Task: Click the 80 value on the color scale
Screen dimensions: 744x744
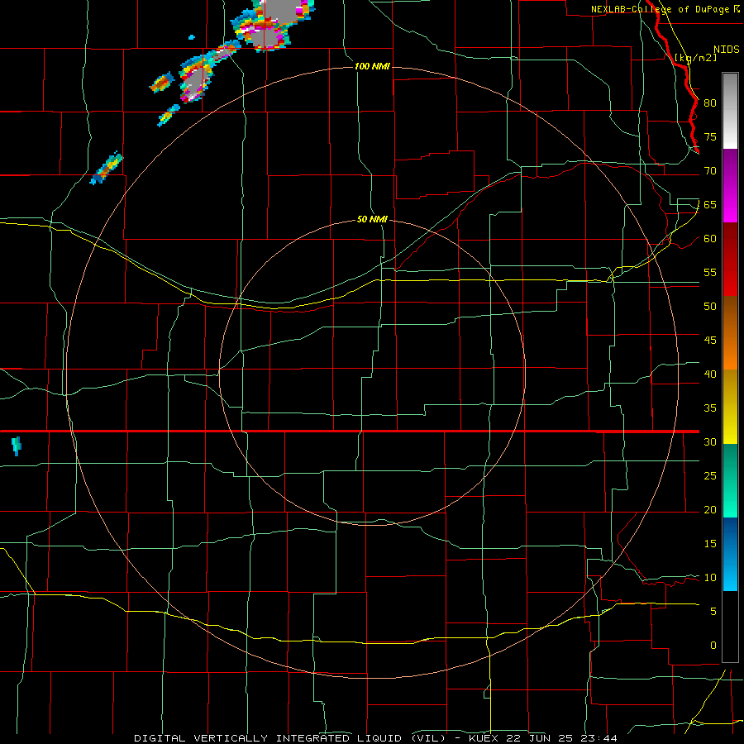Action: coord(710,103)
